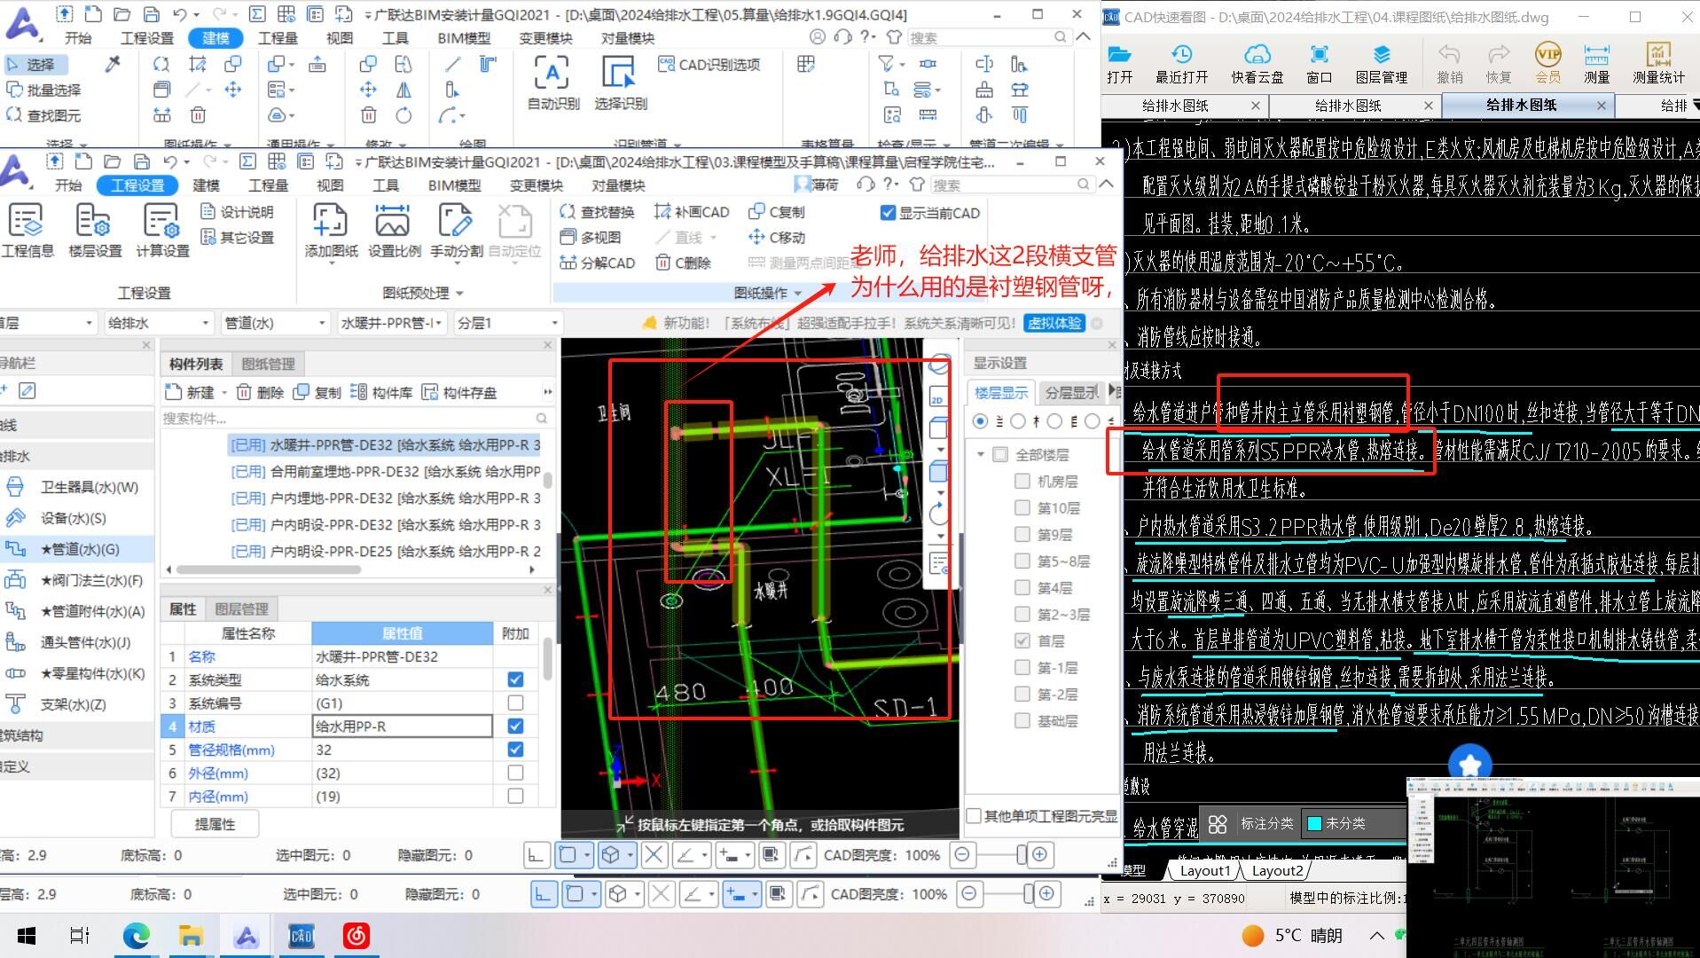Open 楼层设置 floor settings

tap(95, 230)
